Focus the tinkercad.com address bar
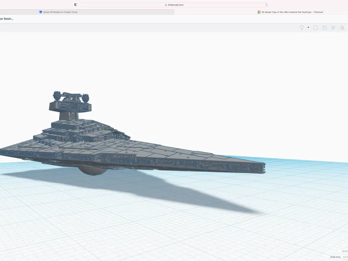This screenshot has width=348, height=261. coord(174,5)
